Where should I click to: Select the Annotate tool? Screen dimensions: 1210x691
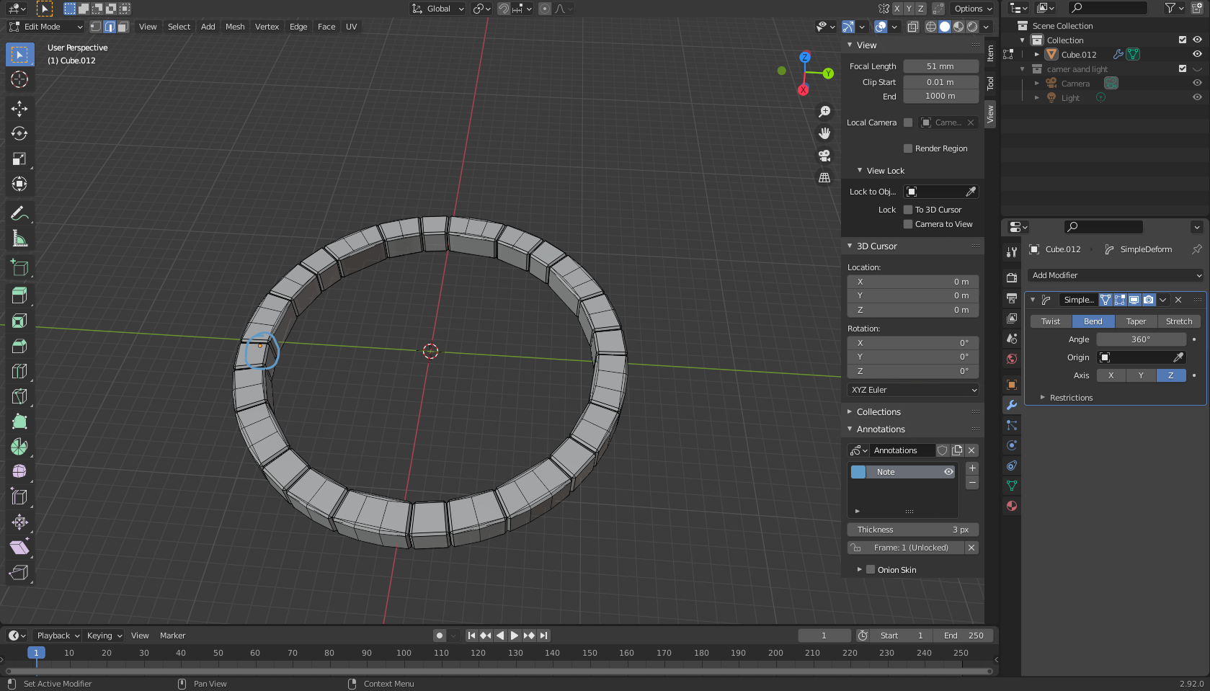[x=19, y=213]
